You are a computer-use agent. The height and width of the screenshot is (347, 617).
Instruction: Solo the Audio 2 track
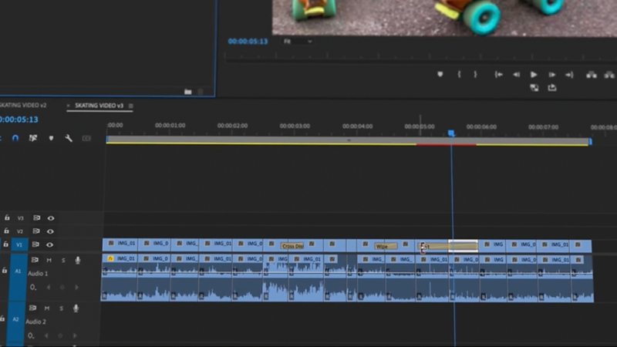tap(62, 308)
